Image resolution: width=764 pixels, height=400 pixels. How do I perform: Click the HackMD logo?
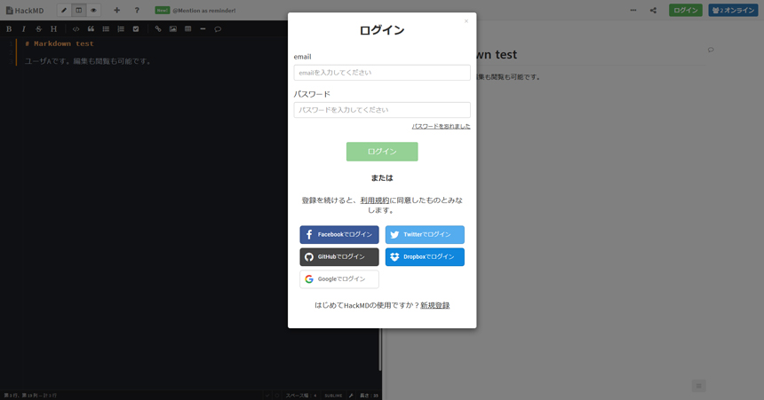pyautogui.click(x=24, y=11)
